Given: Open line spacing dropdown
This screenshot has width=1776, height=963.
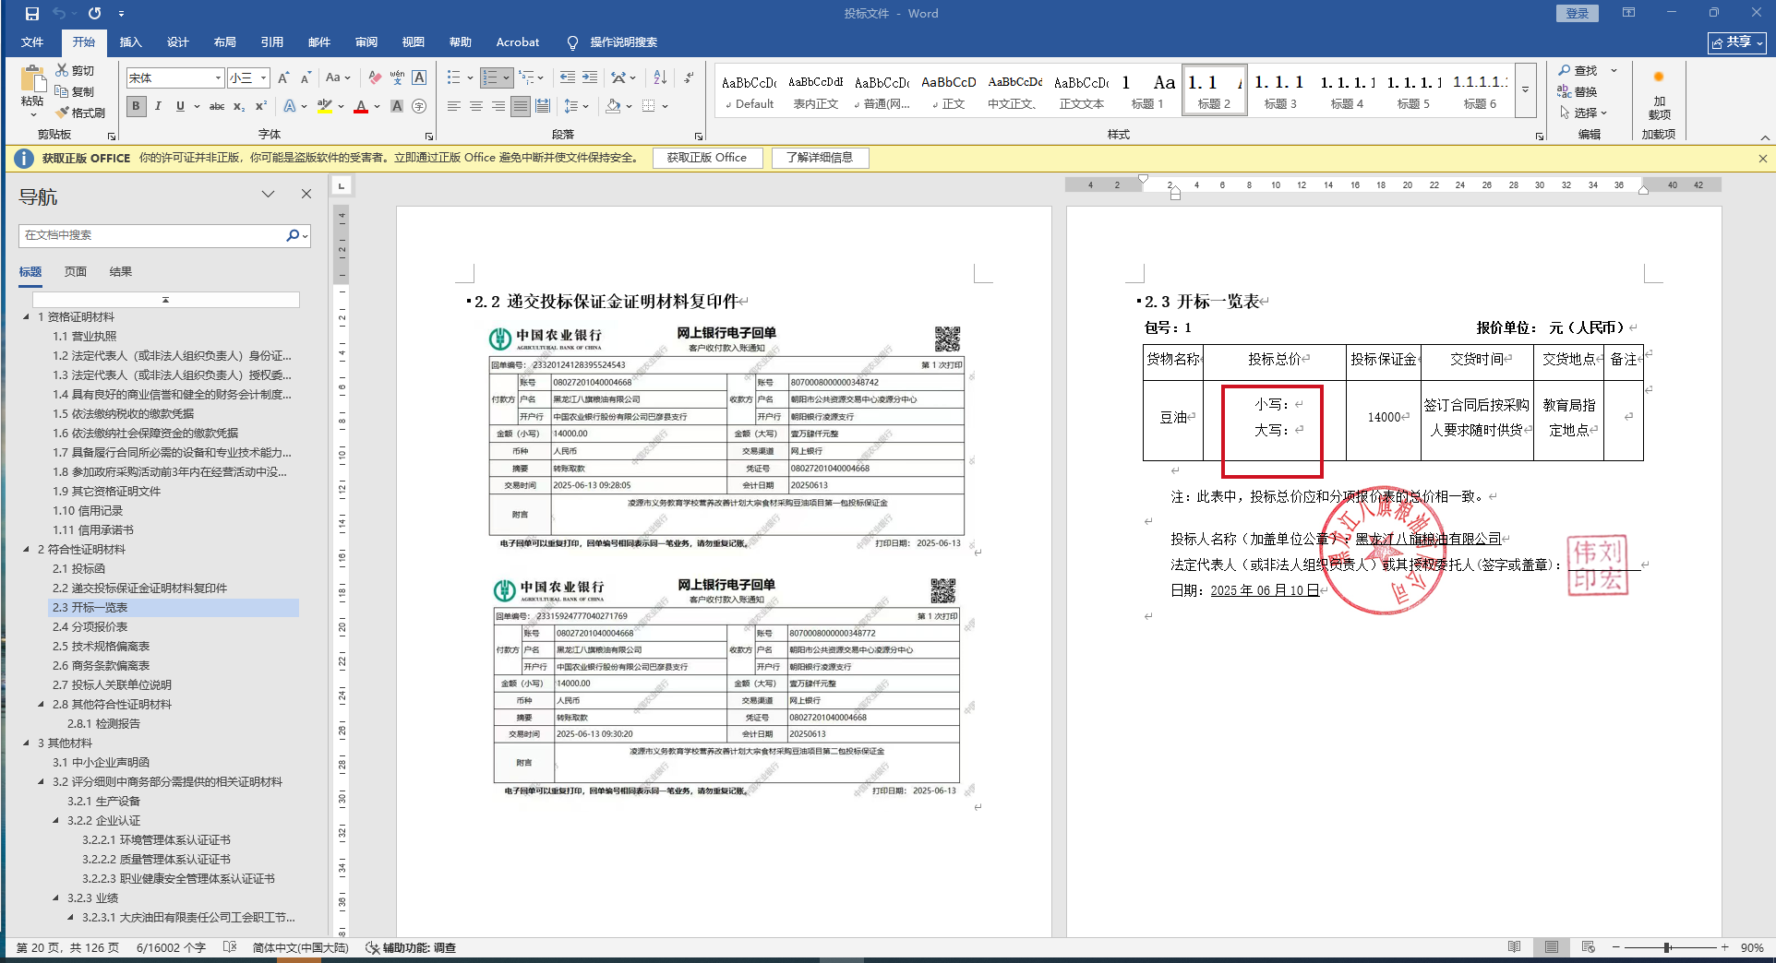Looking at the screenshot, I should [x=576, y=106].
